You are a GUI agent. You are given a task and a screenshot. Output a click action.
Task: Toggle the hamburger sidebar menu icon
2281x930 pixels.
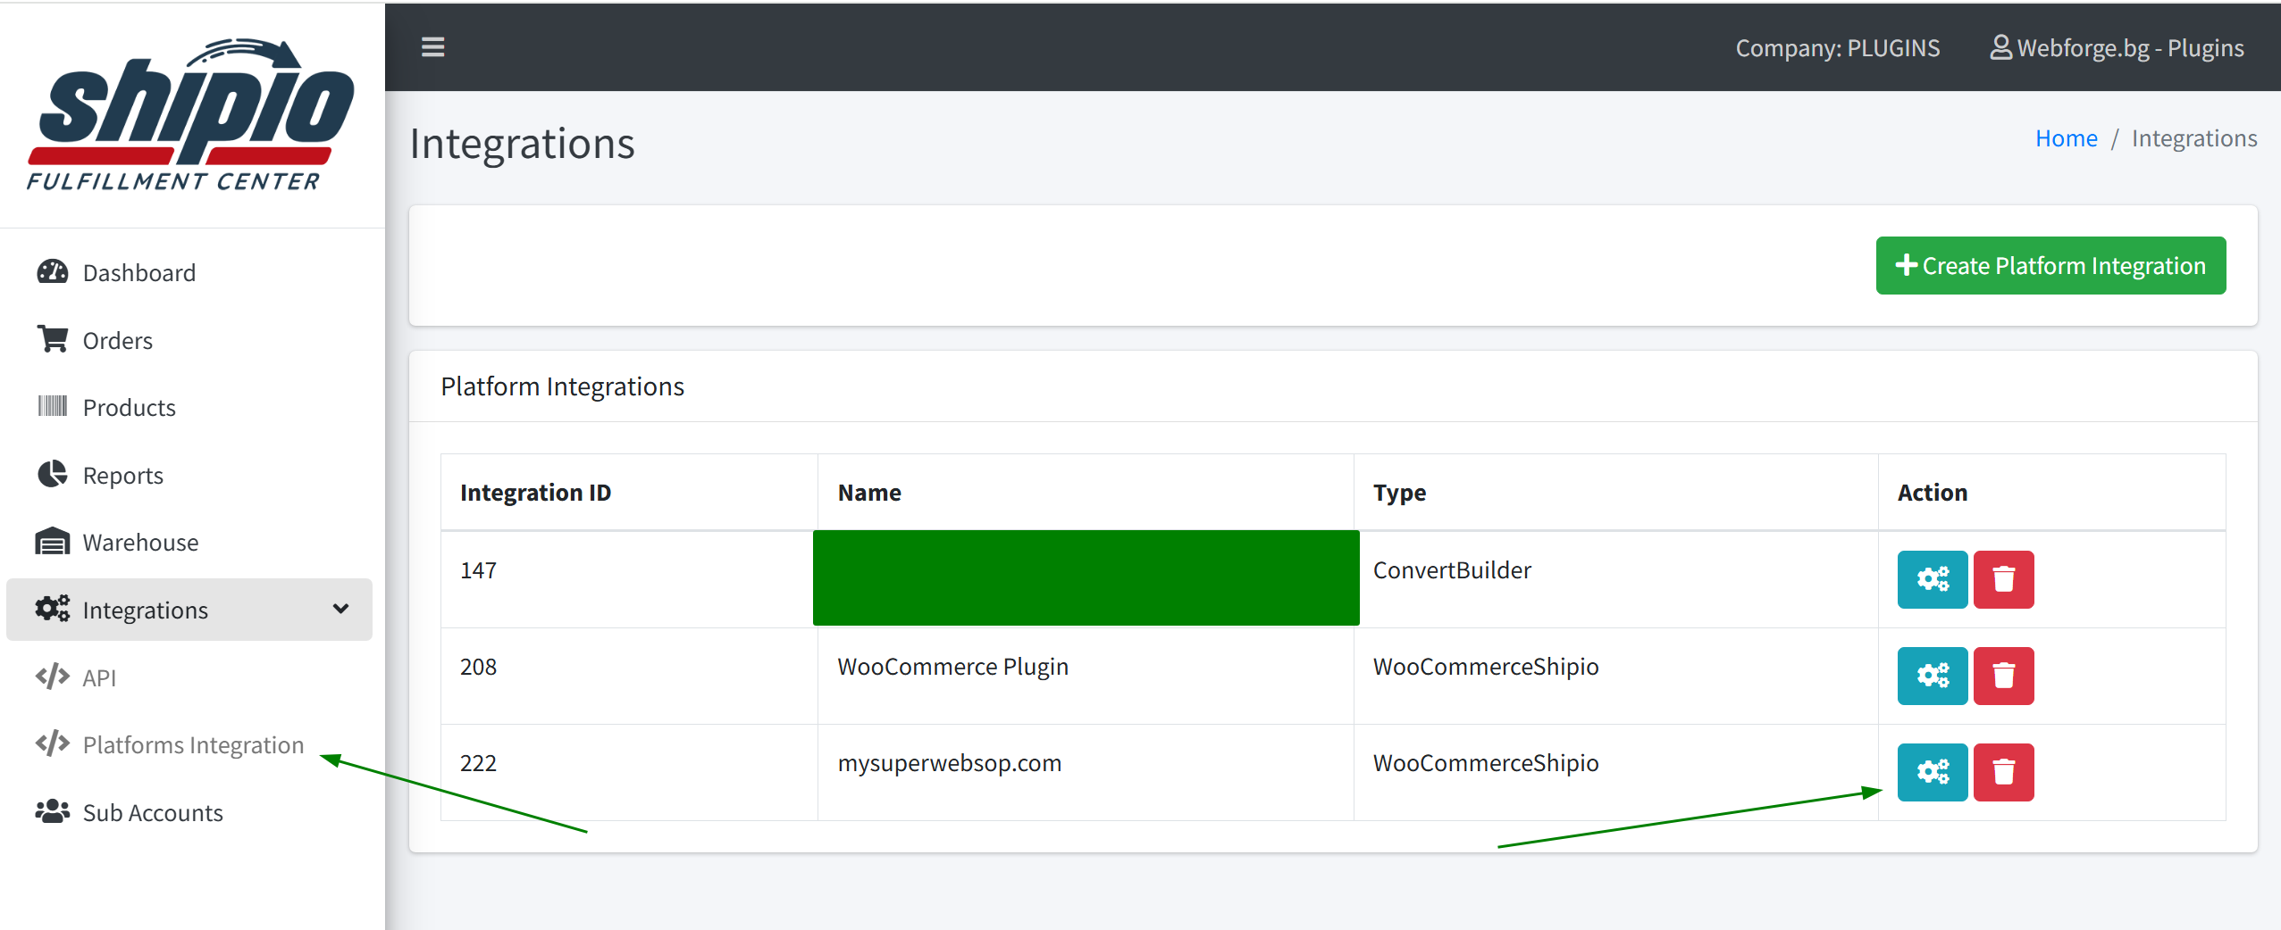432,46
